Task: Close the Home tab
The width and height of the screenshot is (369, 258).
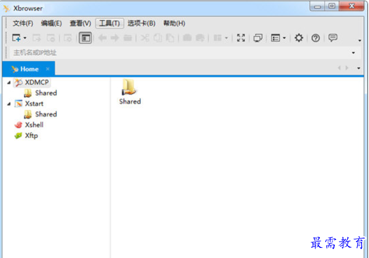Action: 48,69
